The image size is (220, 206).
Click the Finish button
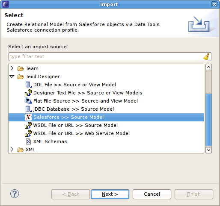[194, 194]
